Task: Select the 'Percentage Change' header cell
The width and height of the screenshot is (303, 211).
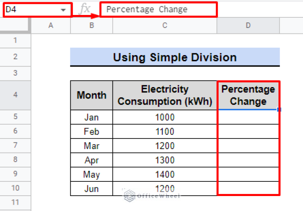Action: point(248,95)
